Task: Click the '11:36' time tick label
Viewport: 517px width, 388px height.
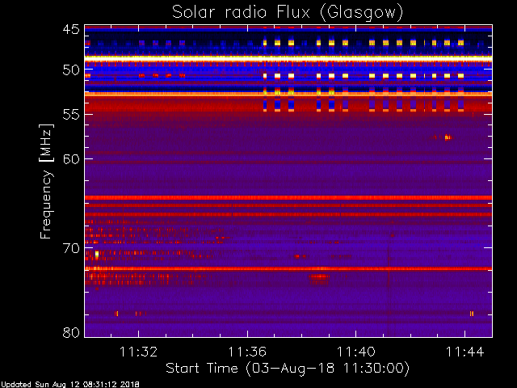Action: [x=247, y=352]
